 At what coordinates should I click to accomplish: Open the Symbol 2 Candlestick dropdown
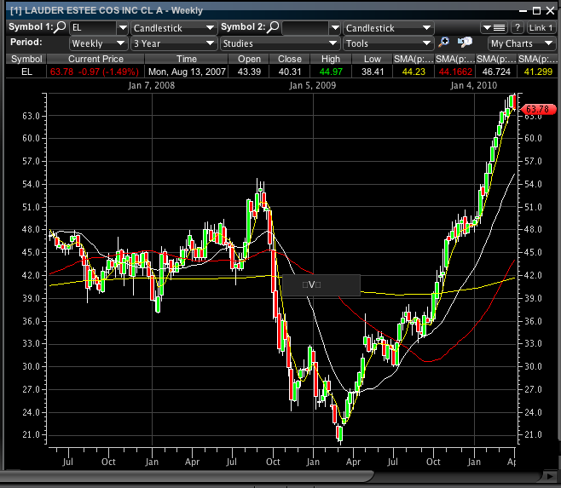[388, 28]
